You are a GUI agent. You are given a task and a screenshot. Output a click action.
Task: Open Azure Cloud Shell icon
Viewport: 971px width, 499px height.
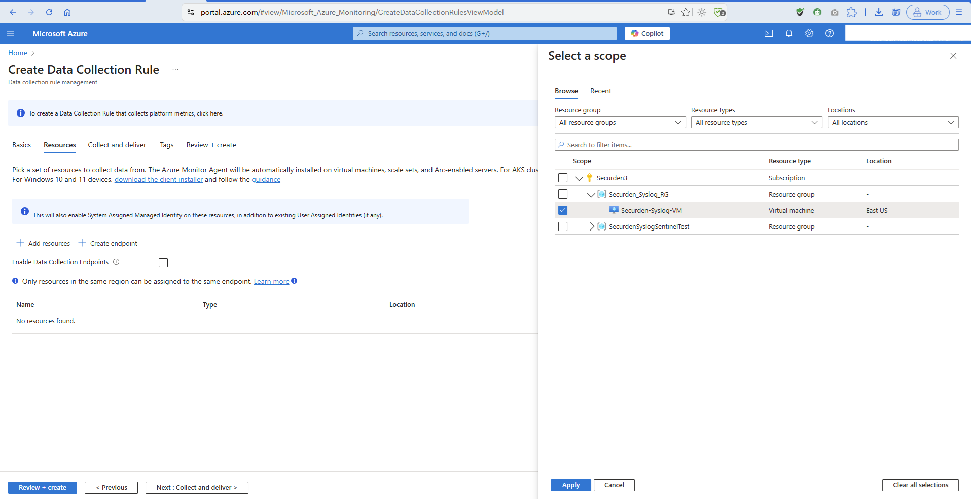coord(769,33)
